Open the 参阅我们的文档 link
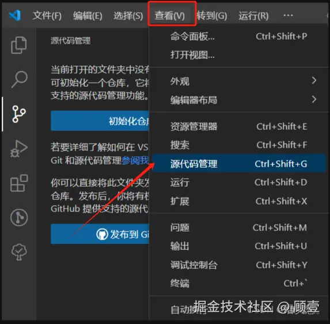 [135, 160]
